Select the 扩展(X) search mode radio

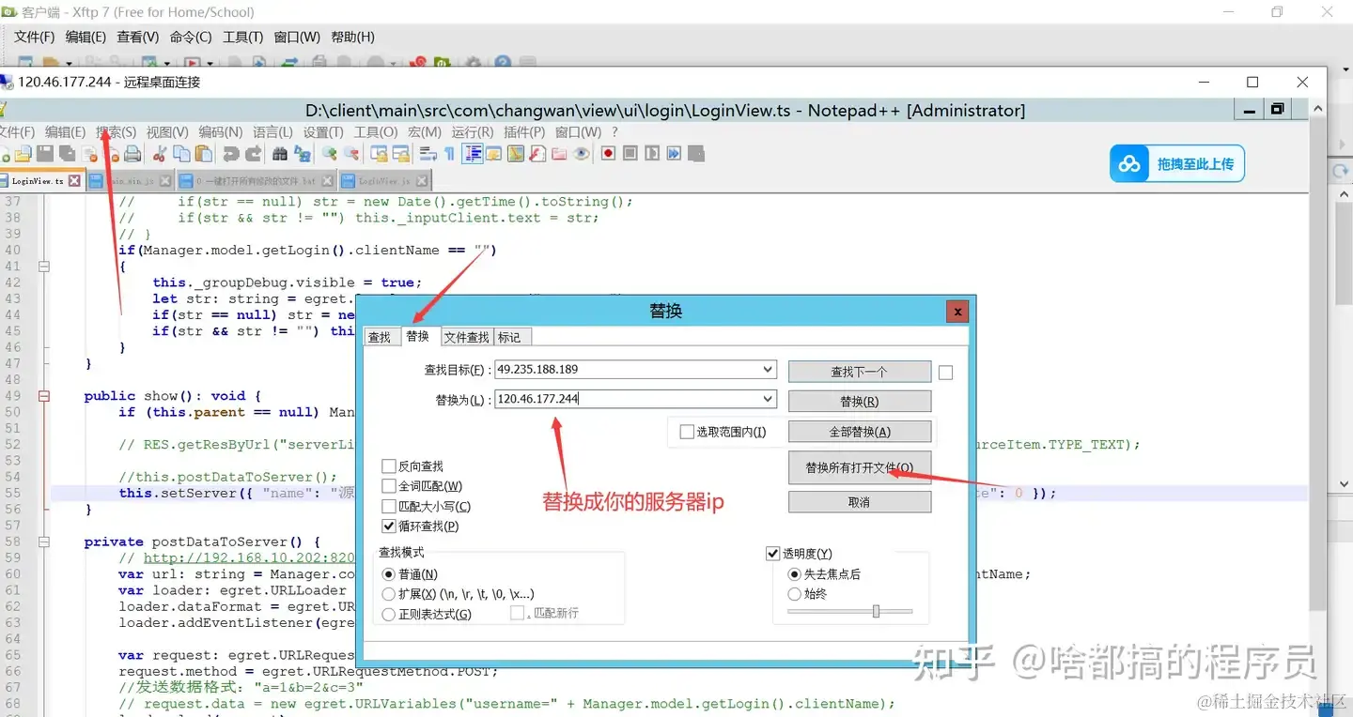pyautogui.click(x=389, y=594)
